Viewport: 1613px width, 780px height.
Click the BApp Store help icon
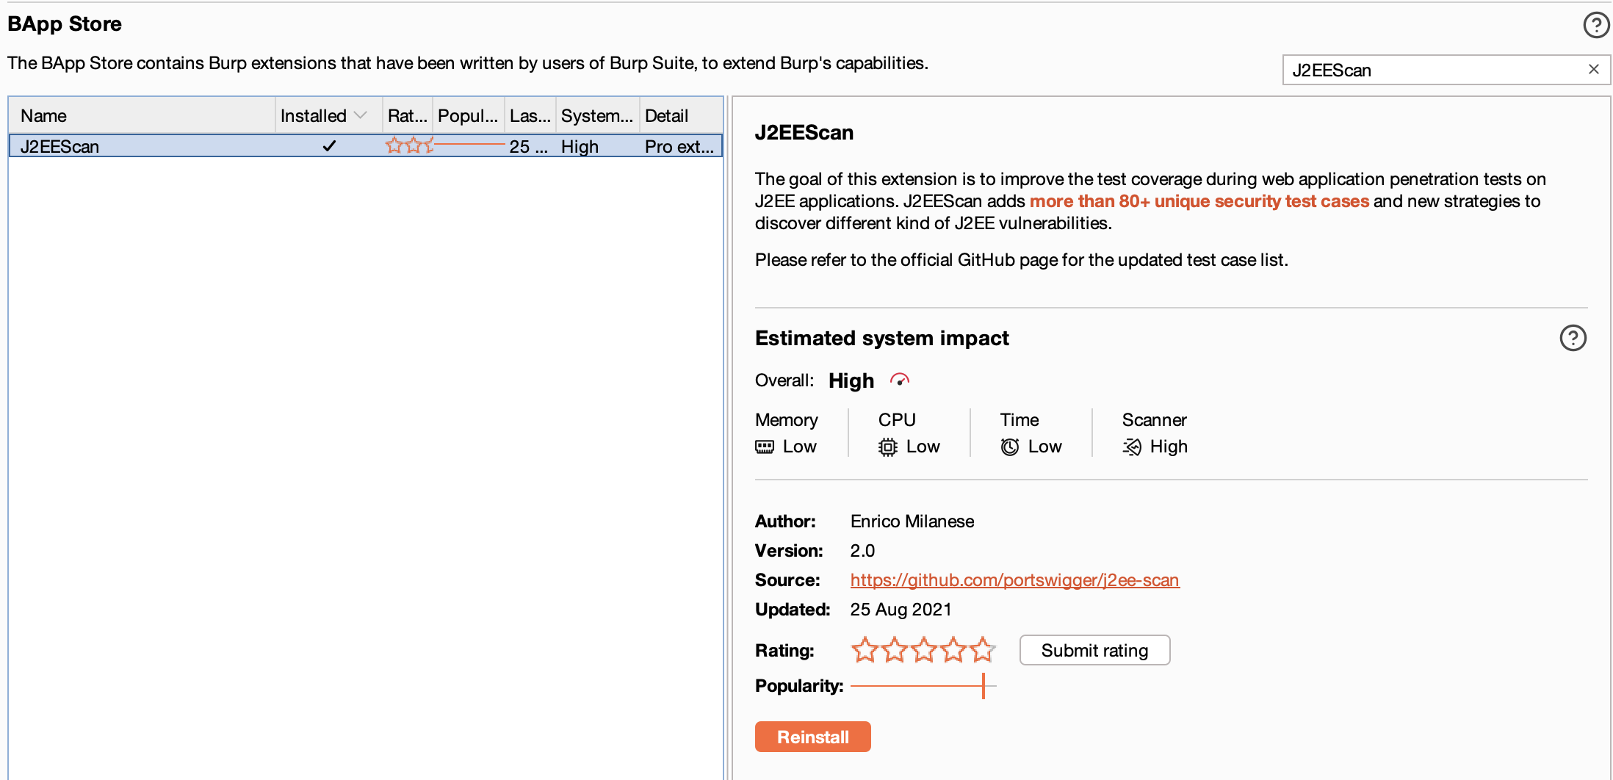[1595, 25]
